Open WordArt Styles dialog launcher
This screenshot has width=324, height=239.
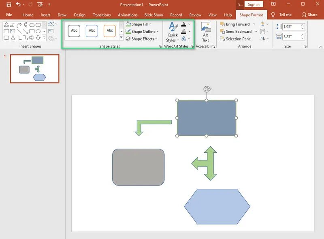(192, 46)
